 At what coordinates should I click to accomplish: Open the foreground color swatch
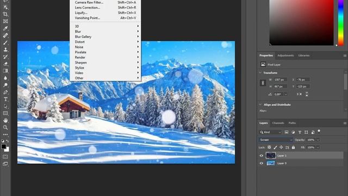(3, 146)
